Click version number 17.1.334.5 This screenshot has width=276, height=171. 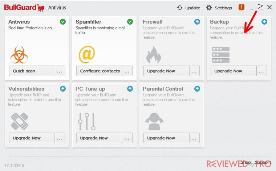(14, 166)
